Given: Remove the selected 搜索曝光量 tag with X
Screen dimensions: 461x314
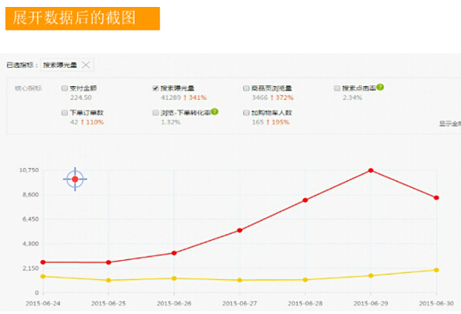Looking at the screenshot, I should tap(86, 65).
